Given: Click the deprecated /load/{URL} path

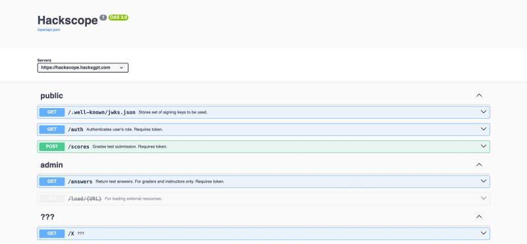Looking at the screenshot, I should pos(85,199).
